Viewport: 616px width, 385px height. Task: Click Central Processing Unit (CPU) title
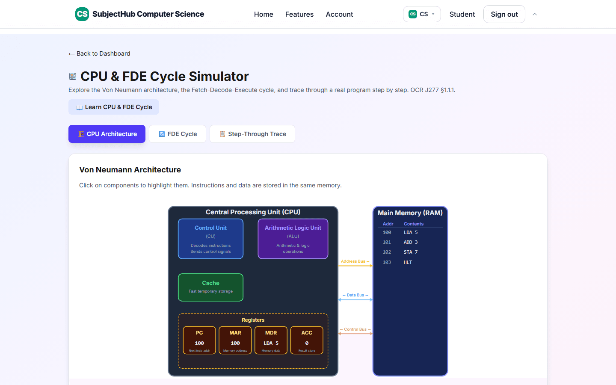point(253,212)
